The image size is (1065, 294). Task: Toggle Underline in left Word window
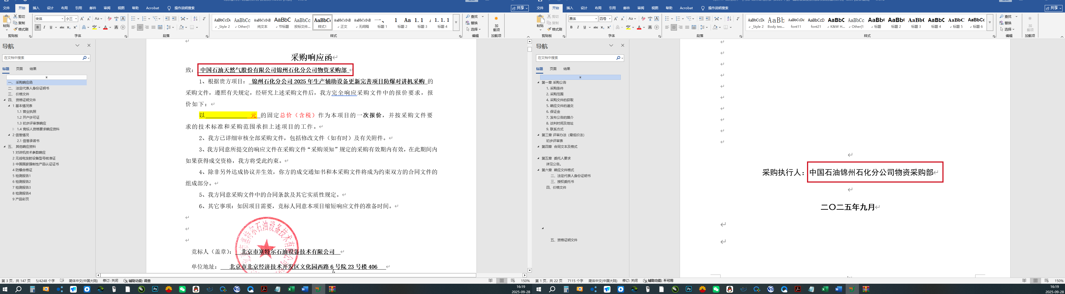click(x=51, y=27)
